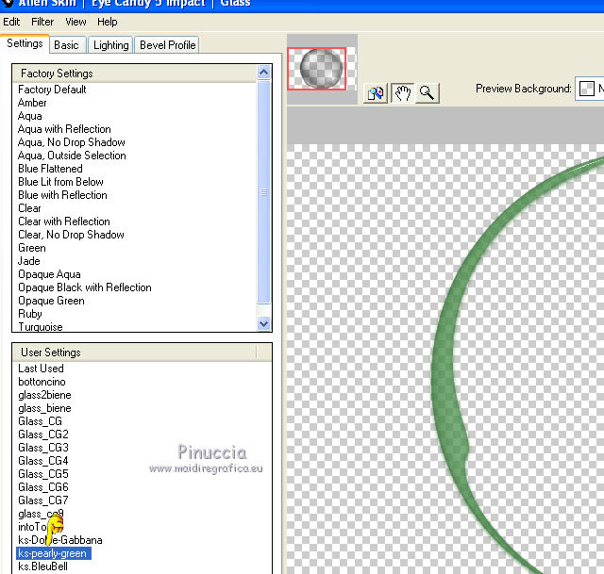The height and width of the screenshot is (574, 604).
Task: Select glass2biene user setting
Action: [44, 395]
